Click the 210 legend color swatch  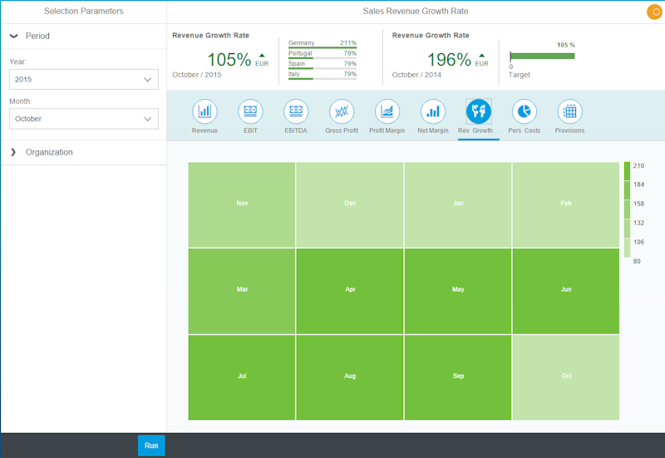click(627, 170)
